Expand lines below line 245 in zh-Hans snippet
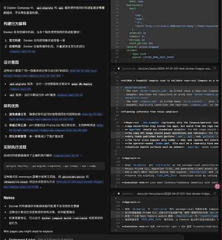 [116, 230]
